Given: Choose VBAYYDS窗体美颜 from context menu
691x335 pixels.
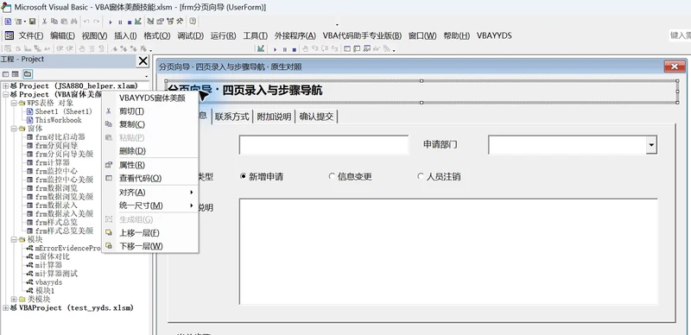Looking at the screenshot, I should [150, 98].
